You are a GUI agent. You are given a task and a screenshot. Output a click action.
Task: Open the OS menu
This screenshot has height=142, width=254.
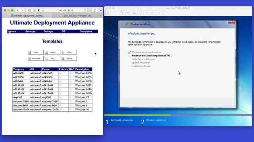tap(63, 32)
